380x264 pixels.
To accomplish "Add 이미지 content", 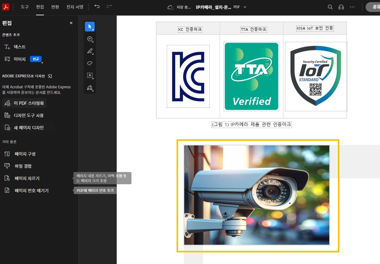I will 20,59.
